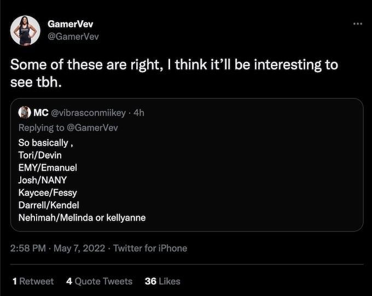Open the Twitter for iPhone source link
This screenshot has height=296, width=372.
point(150,248)
